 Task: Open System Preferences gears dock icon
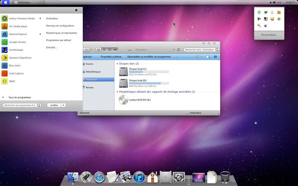[179, 177]
